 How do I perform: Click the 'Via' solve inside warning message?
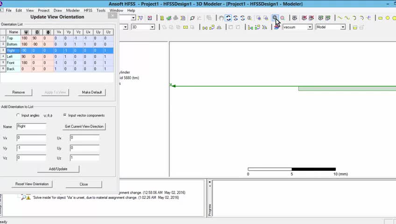[106, 197]
